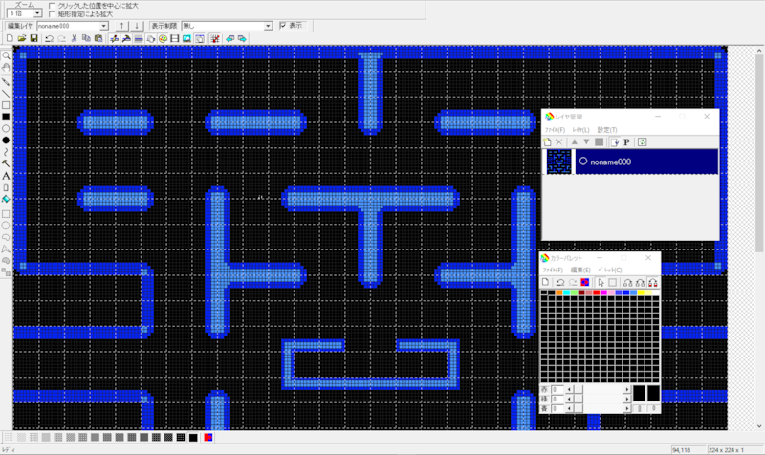Copy selection with the main toolbar copy icon
This screenshot has width=765, height=455.
[86, 38]
